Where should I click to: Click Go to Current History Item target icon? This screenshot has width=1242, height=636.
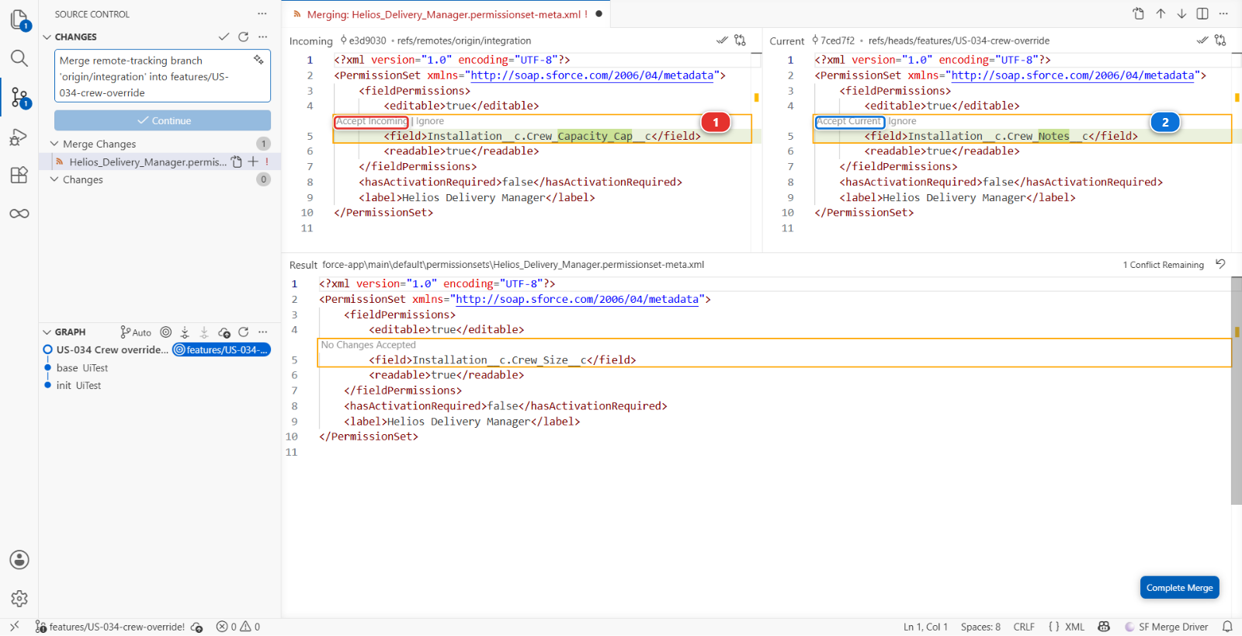coord(165,332)
